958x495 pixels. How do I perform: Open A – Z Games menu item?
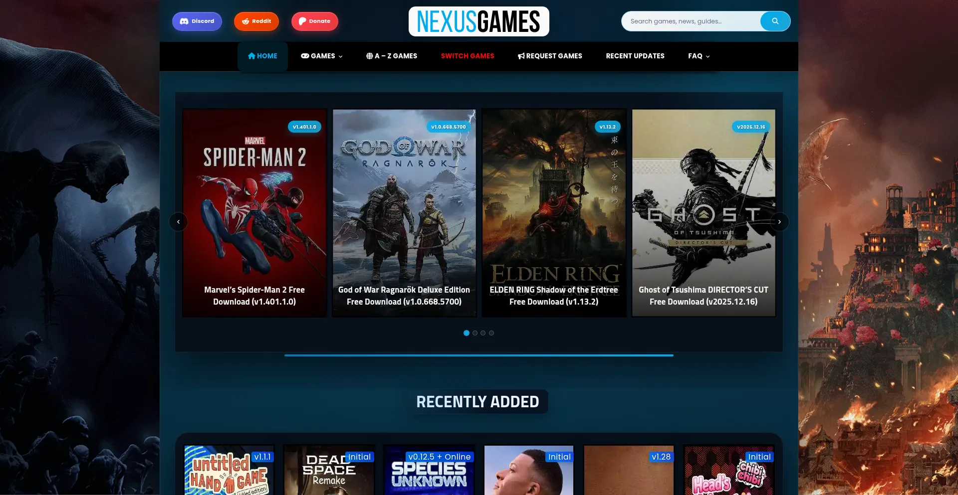pos(392,56)
